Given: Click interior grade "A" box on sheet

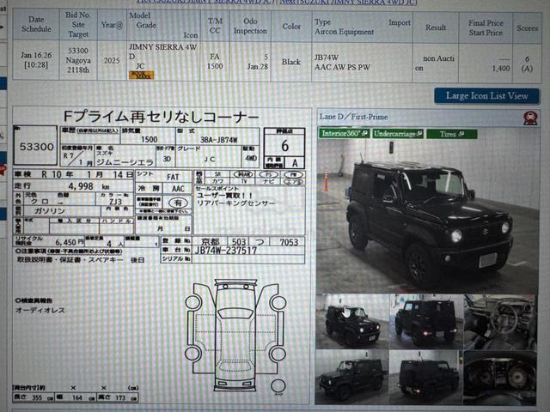Looking at the screenshot, I should tap(295, 163).
